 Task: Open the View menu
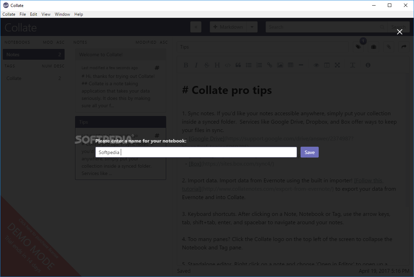coord(46,14)
